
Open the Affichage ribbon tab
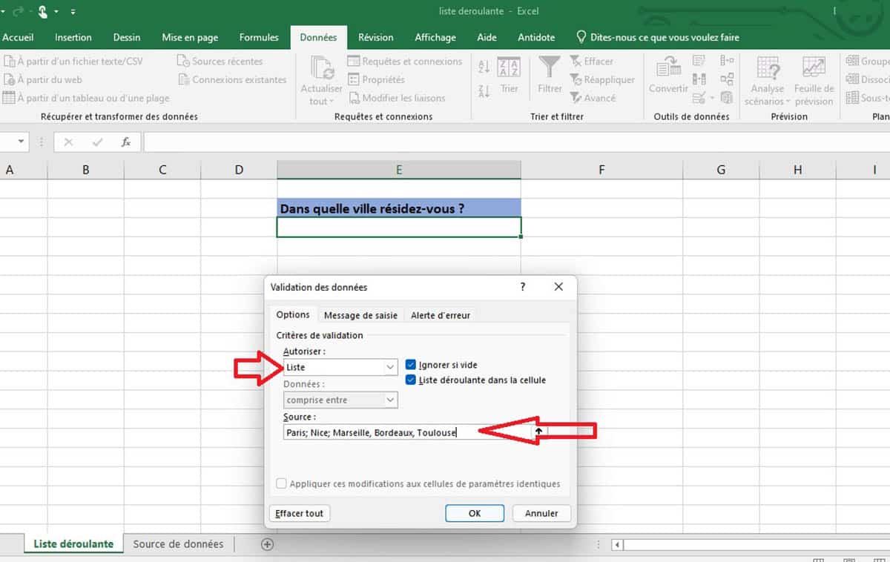click(435, 37)
